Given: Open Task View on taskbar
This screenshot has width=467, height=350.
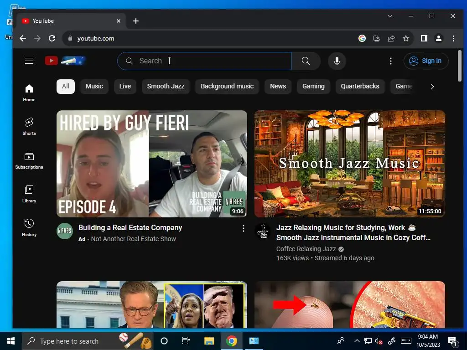Looking at the screenshot, I should tap(186, 341).
